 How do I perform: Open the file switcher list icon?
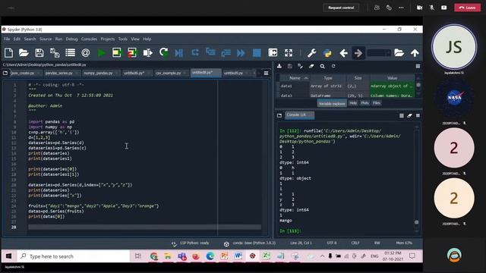click(71, 53)
